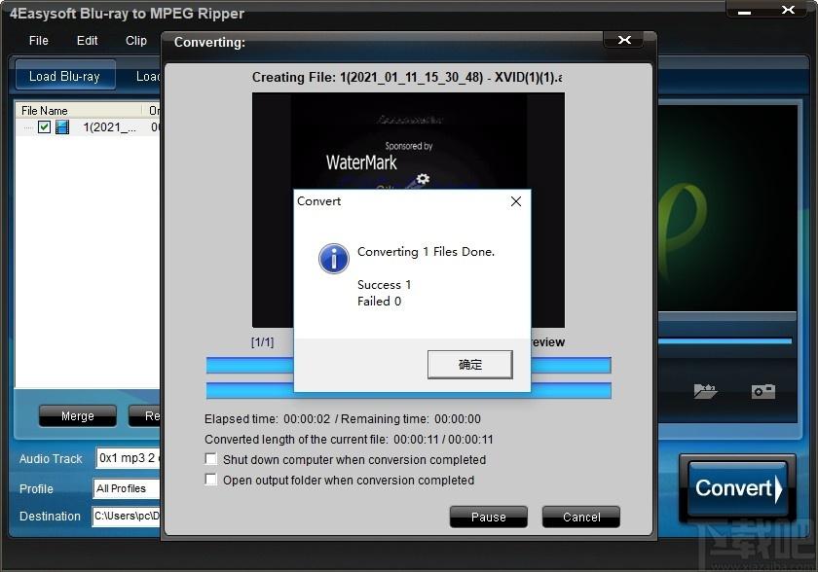Click the [1/1] file counter
Image resolution: width=818 pixels, height=572 pixels.
pos(262,342)
